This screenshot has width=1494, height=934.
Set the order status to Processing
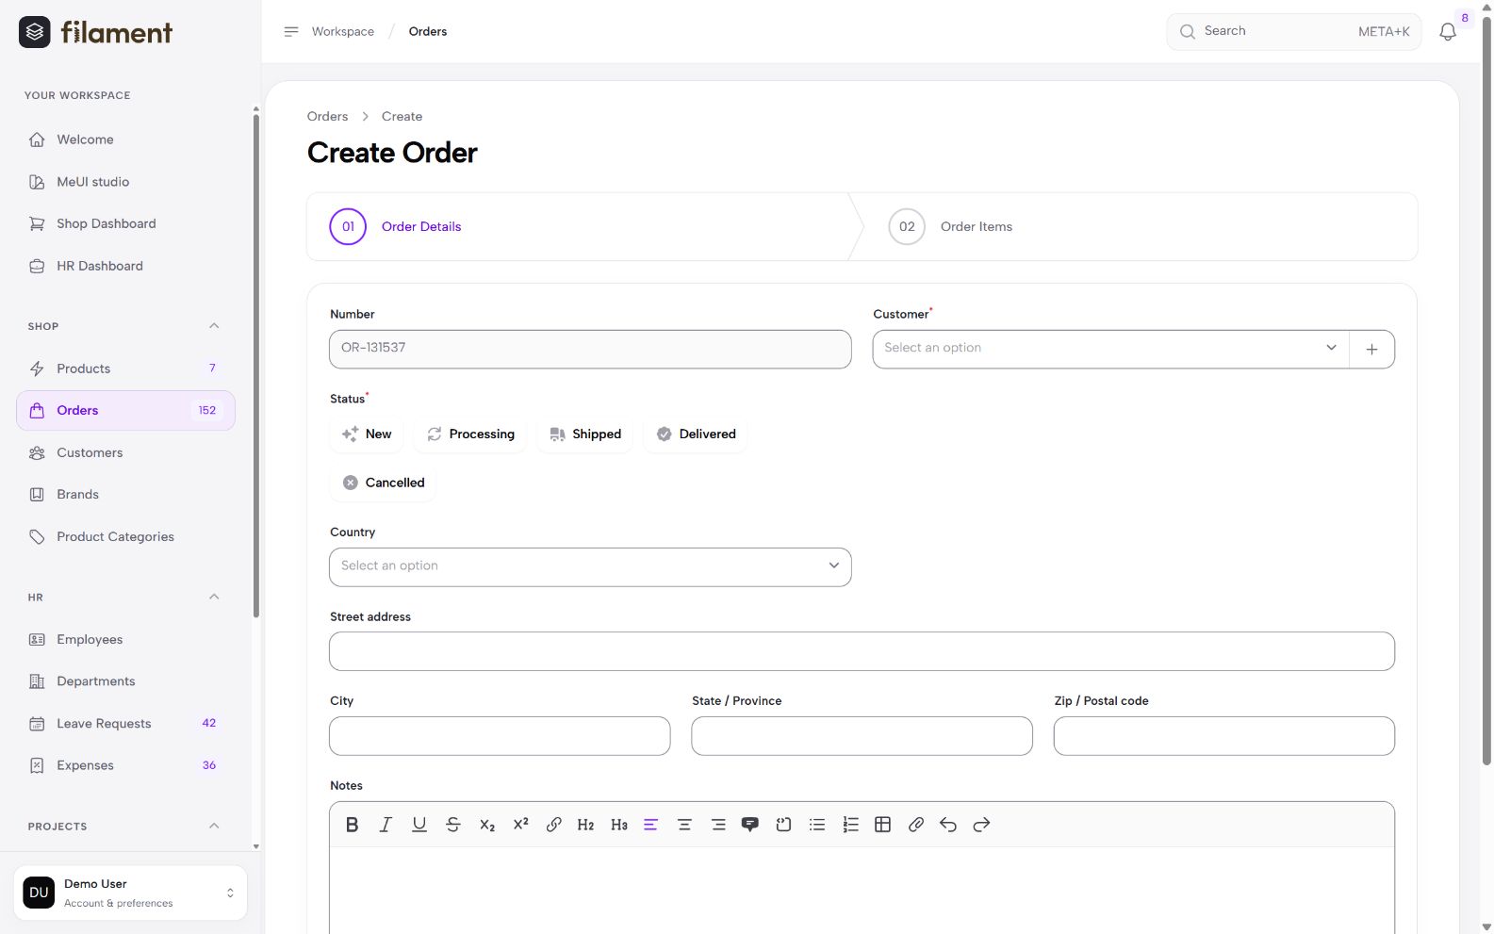[470, 434]
